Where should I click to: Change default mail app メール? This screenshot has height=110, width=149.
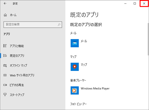click(x=84, y=41)
